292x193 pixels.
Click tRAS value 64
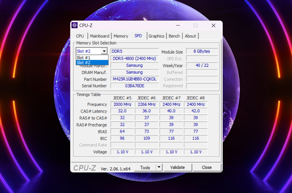pyautogui.click(x=122, y=131)
